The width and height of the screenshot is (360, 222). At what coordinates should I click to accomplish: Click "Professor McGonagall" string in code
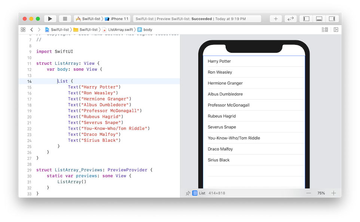click(110, 111)
